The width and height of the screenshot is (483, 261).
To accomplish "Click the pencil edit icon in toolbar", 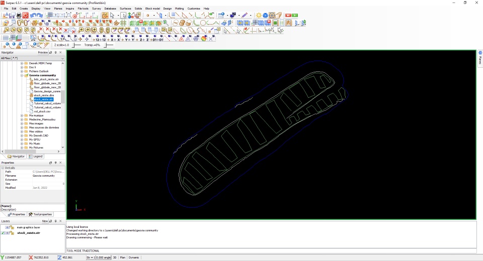I will 245,15.
